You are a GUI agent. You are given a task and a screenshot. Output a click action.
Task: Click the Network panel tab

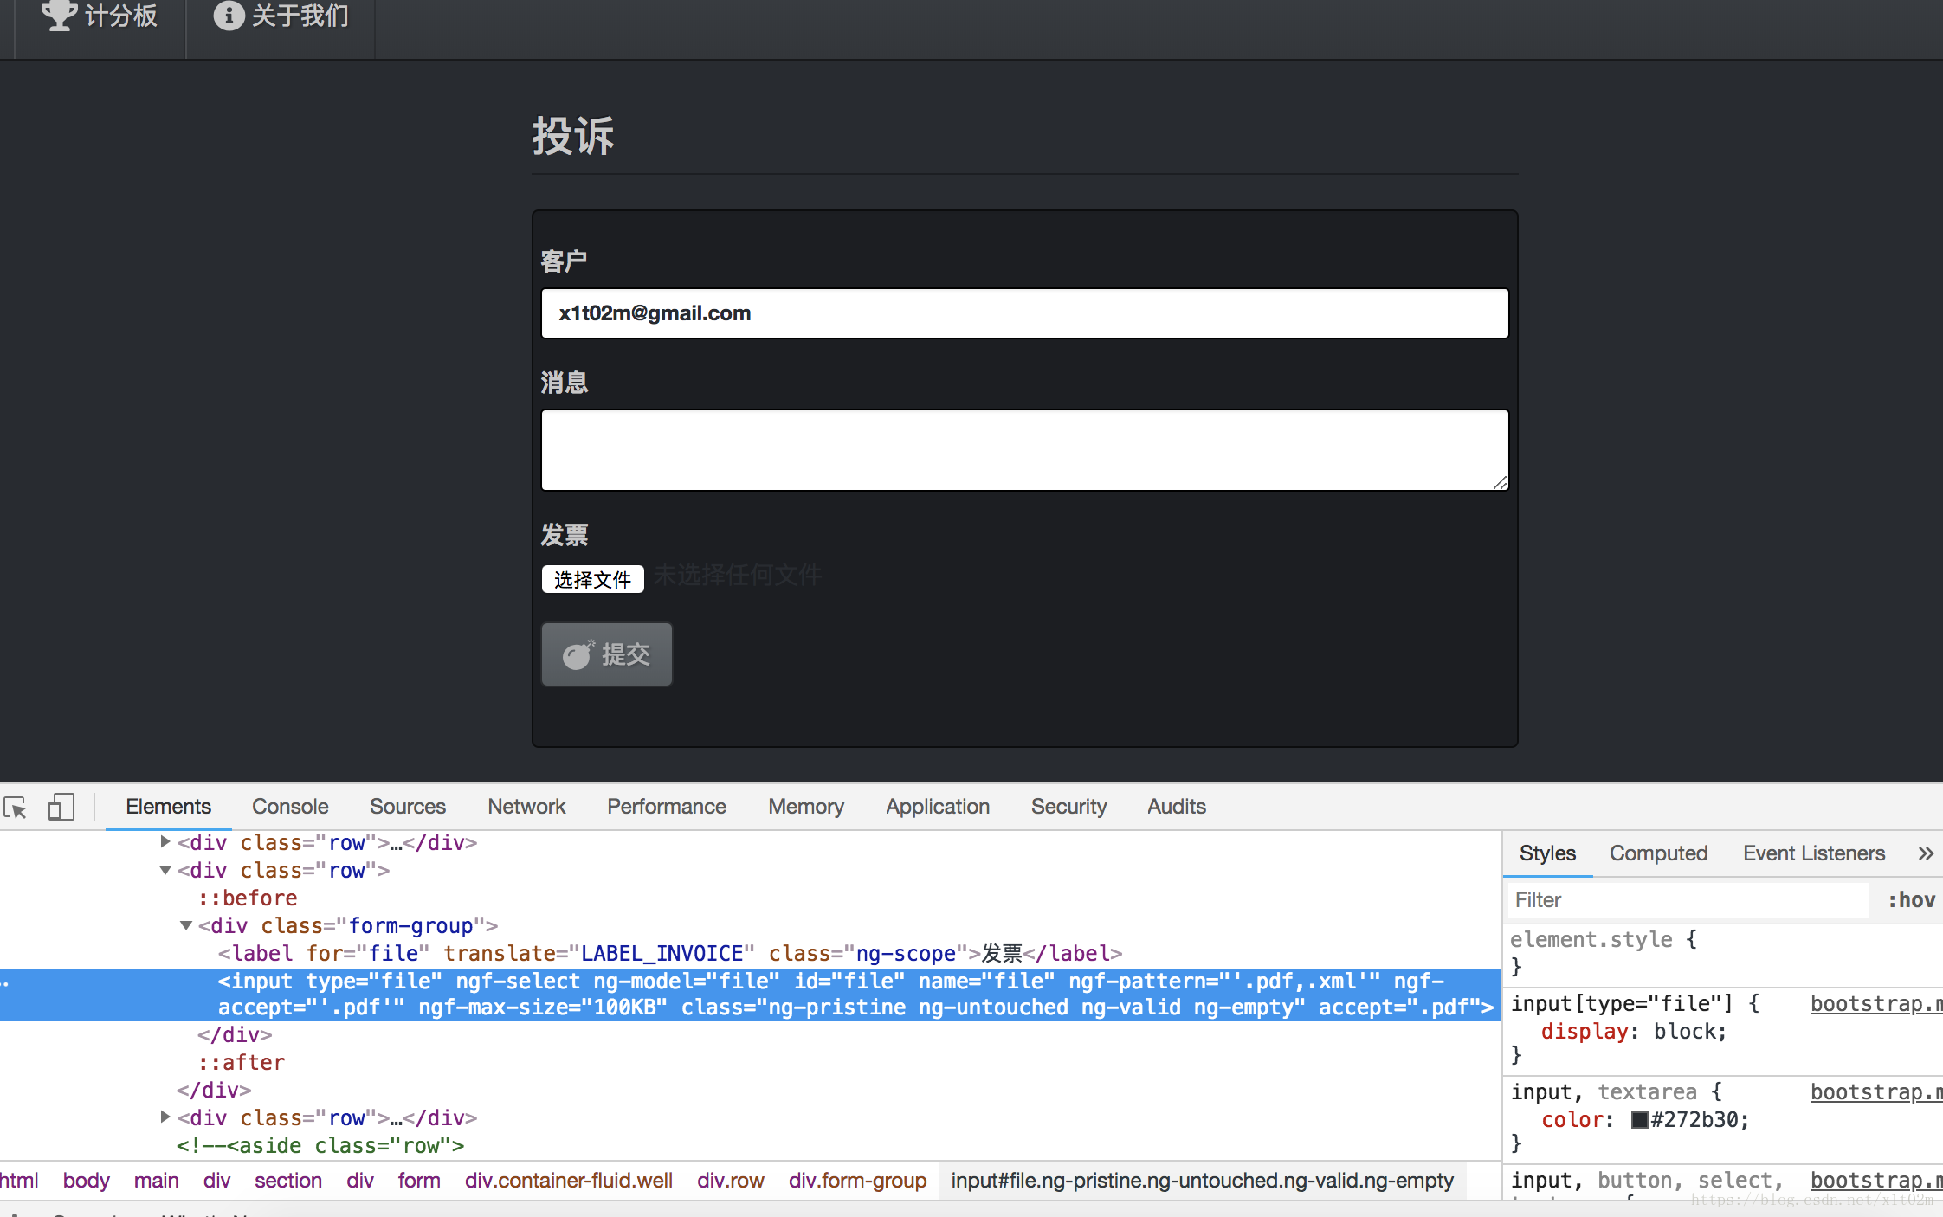coord(526,805)
